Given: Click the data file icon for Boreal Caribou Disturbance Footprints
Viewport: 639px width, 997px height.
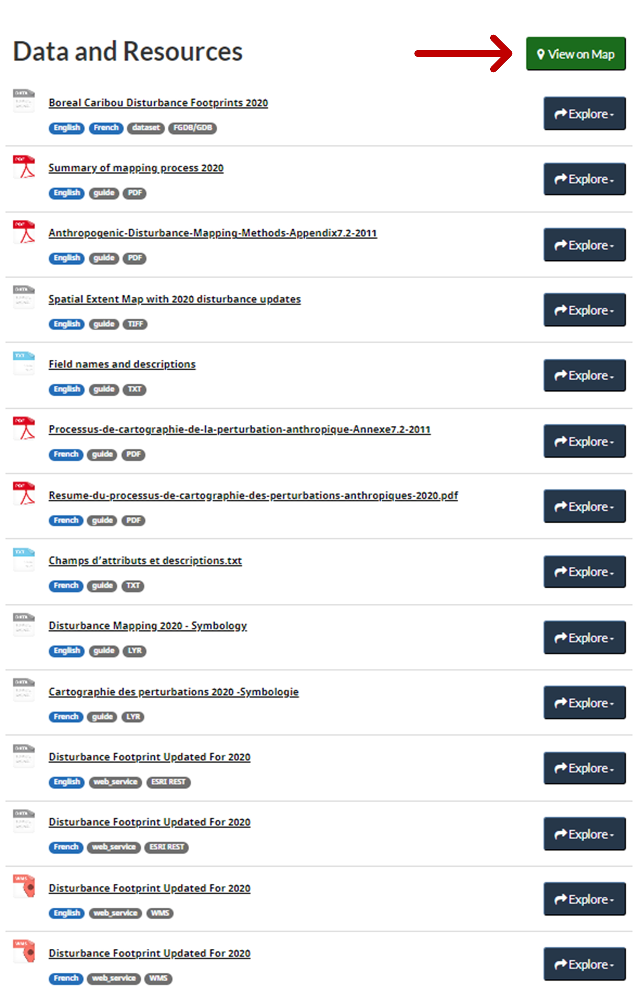Looking at the screenshot, I should (24, 101).
